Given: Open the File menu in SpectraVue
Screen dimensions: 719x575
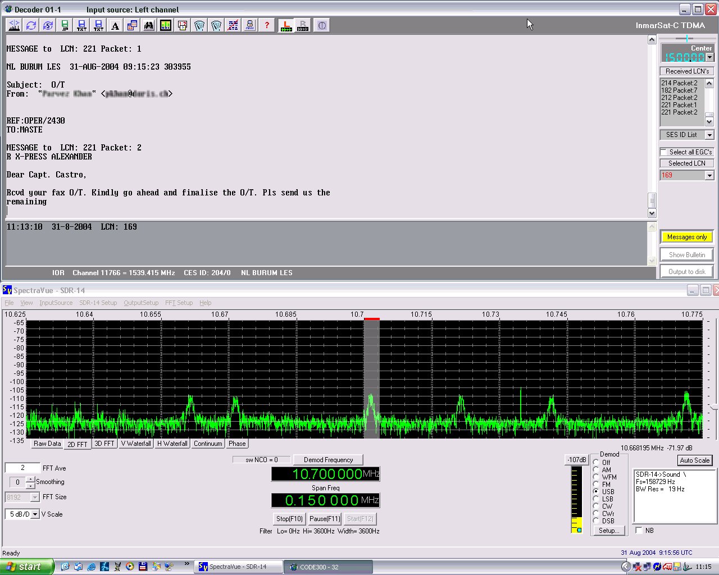Looking at the screenshot, I should tap(9, 303).
